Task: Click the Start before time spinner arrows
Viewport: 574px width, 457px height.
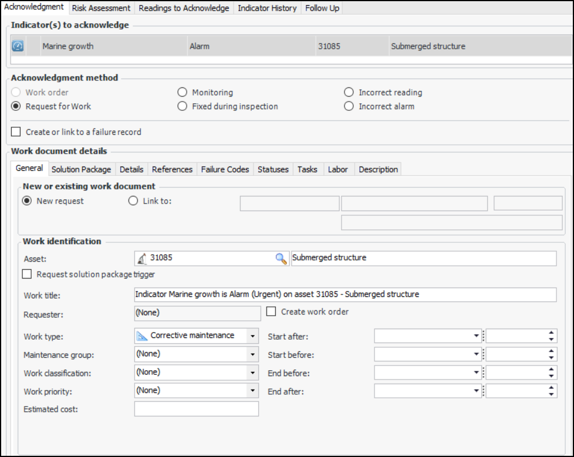Action: [551, 354]
